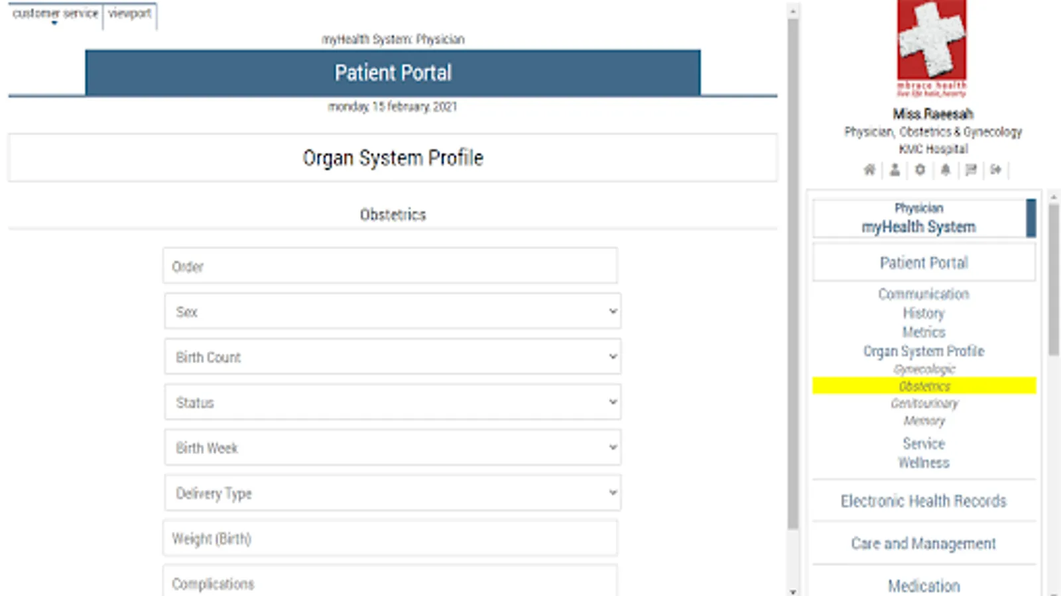Expand the Status dropdown
Screen dimensions: 1061x596
(x=393, y=402)
